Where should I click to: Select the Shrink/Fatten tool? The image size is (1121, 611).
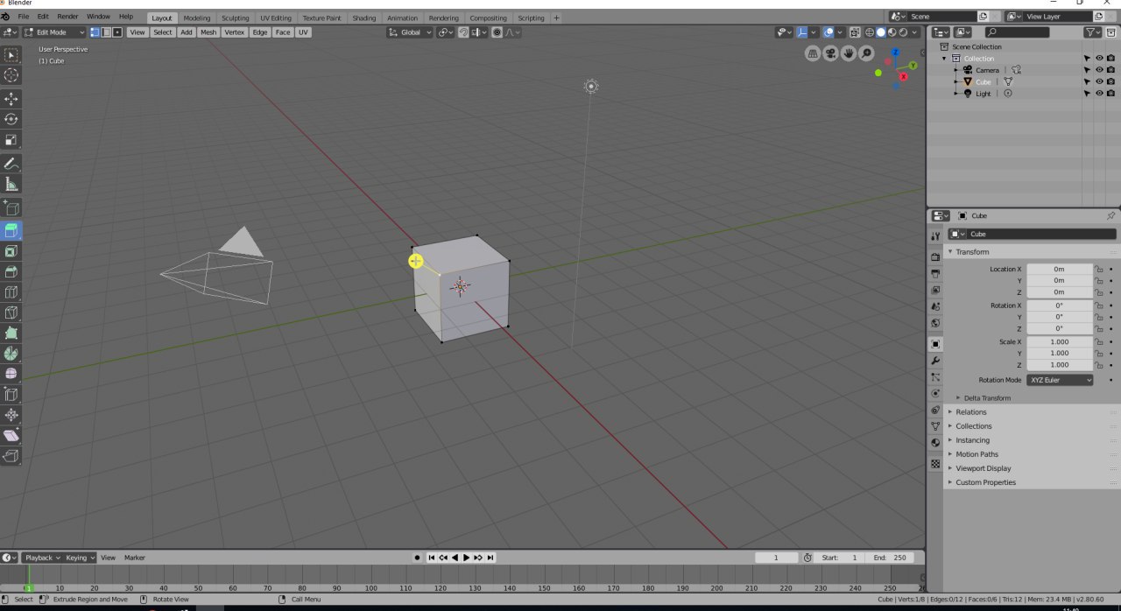click(x=11, y=415)
